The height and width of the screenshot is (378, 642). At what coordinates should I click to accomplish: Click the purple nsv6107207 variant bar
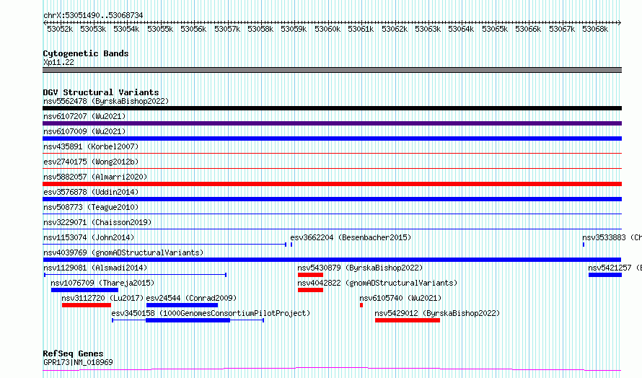tap(332, 123)
